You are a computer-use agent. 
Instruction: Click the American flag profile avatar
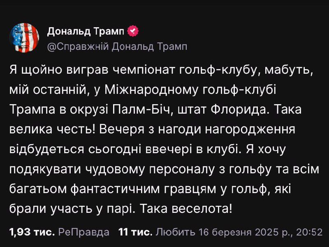pos(24,38)
